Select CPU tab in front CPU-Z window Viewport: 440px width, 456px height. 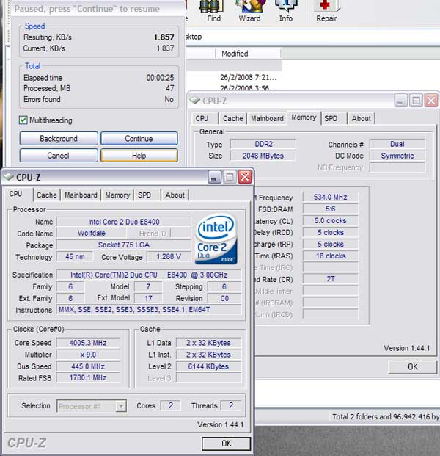coord(16,194)
